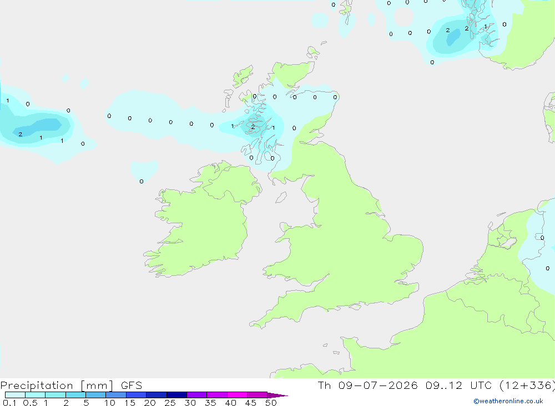Click the 'Th' weekday abbreviation
Viewport: 555px width, 406px height.
tap(324, 385)
